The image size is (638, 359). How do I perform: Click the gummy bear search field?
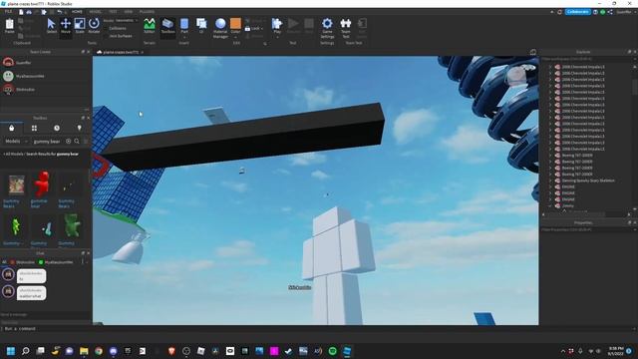tap(47, 142)
